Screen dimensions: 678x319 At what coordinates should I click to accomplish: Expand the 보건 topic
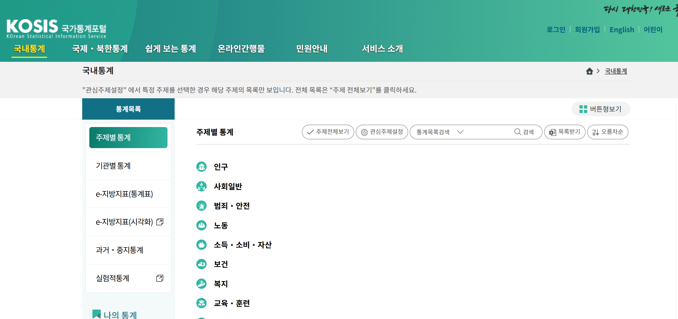(x=221, y=264)
